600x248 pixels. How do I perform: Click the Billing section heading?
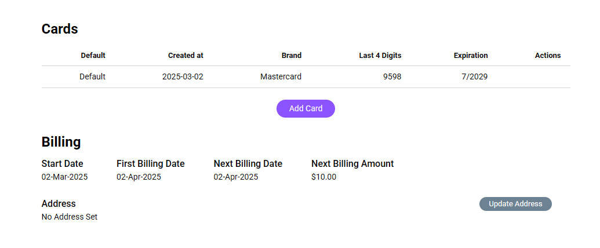point(61,142)
